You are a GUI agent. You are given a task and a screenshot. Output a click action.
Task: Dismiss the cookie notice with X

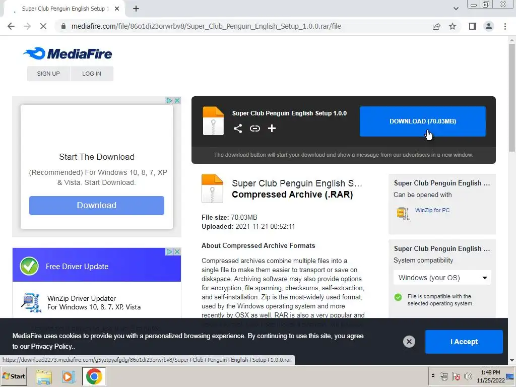(x=409, y=342)
